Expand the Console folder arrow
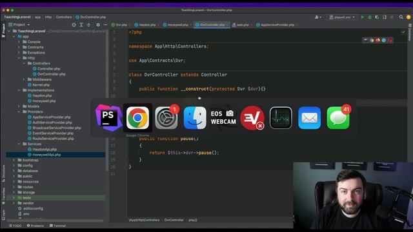Image resolution: width=413 pixels, height=232 pixels. [19, 42]
